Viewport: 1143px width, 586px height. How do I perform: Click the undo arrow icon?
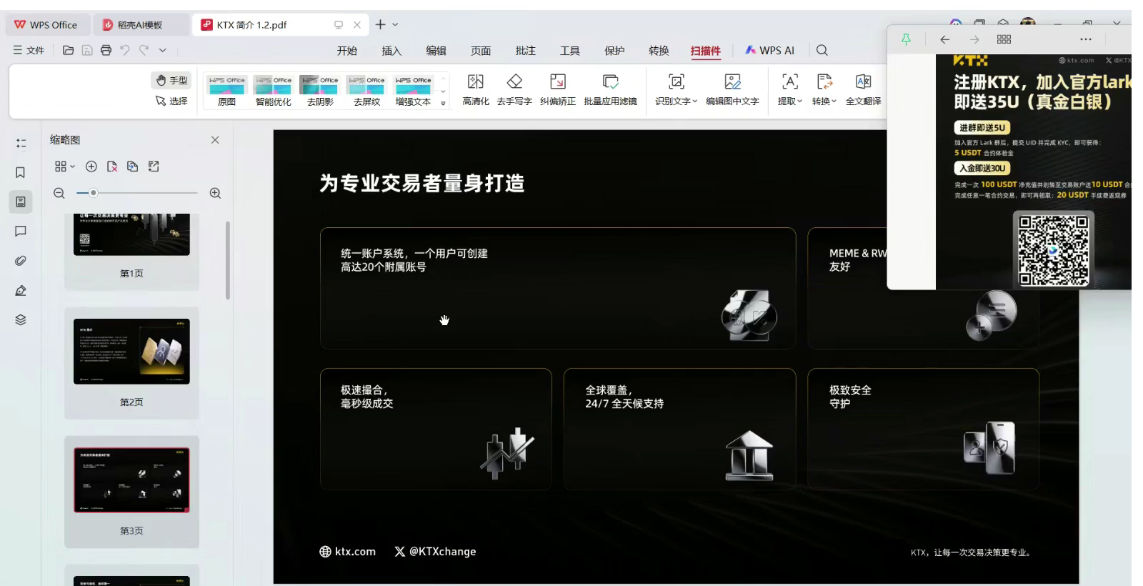point(125,50)
